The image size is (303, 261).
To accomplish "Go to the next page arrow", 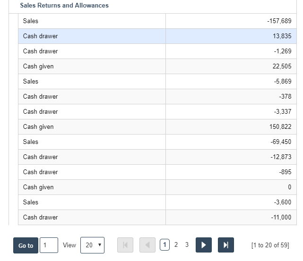I will click(203, 245).
